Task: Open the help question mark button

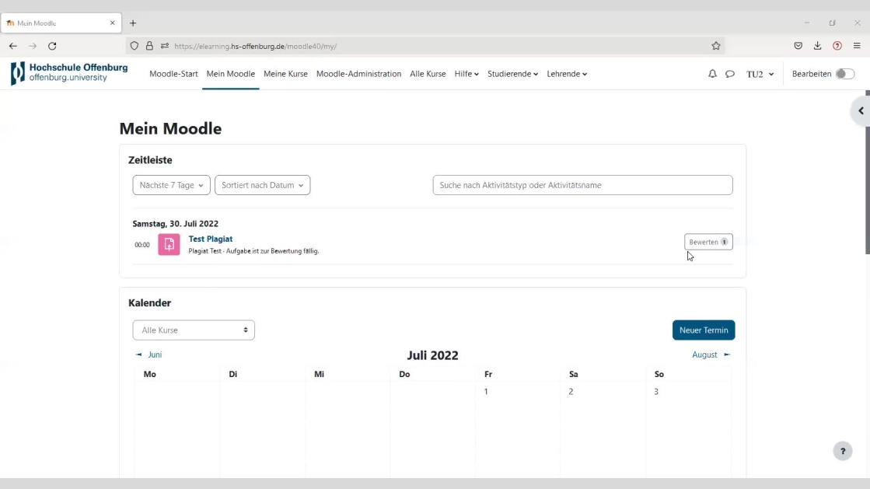Action: (x=843, y=451)
